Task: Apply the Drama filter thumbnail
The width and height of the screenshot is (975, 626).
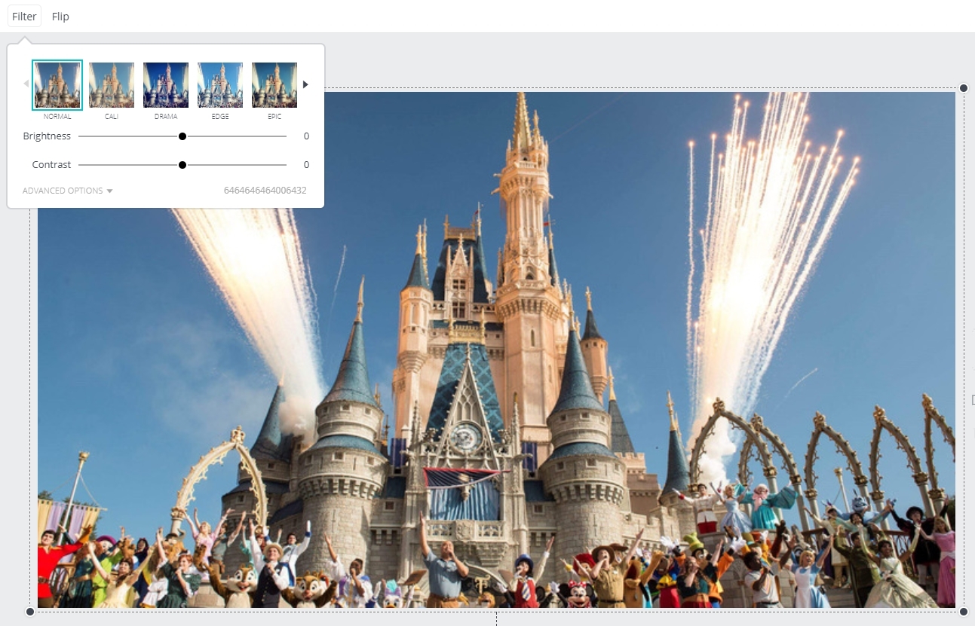Action: coord(166,85)
